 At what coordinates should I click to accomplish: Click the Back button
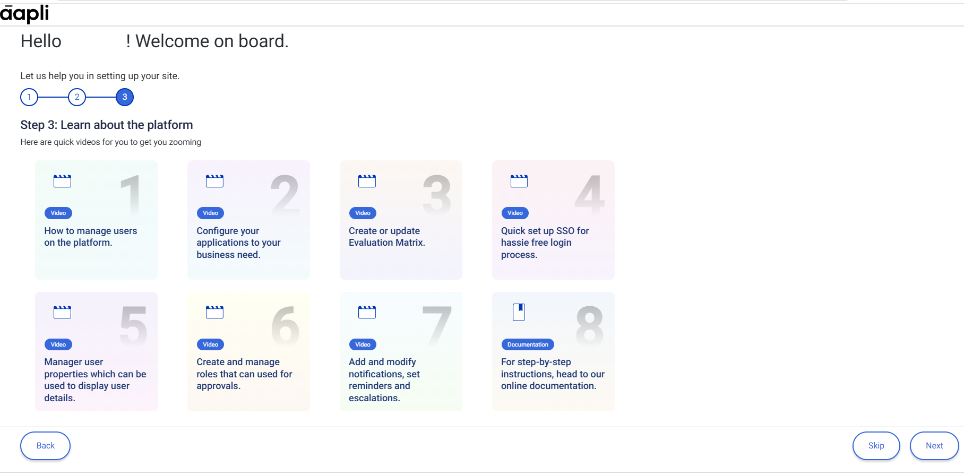click(45, 446)
